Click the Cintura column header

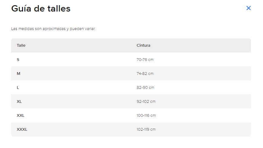click(x=143, y=45)
